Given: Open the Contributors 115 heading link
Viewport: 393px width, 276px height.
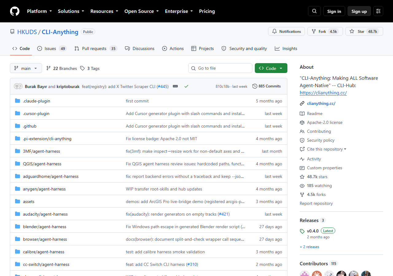Looking at the screenshot, I should 318,263.
